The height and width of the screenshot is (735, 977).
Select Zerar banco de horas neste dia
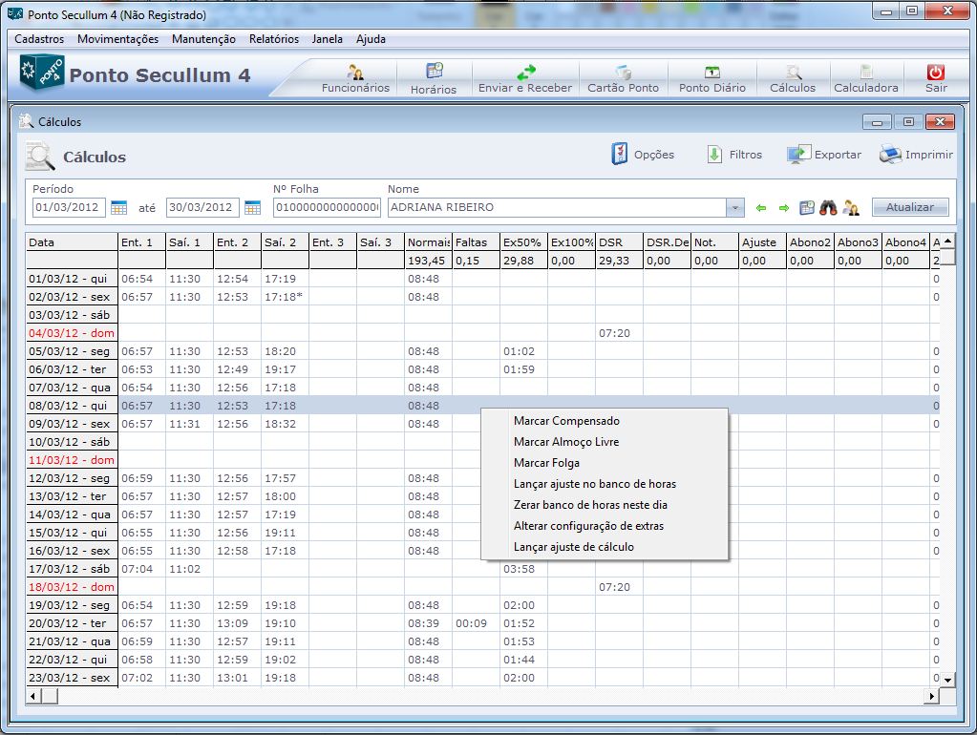coord(605,505)
